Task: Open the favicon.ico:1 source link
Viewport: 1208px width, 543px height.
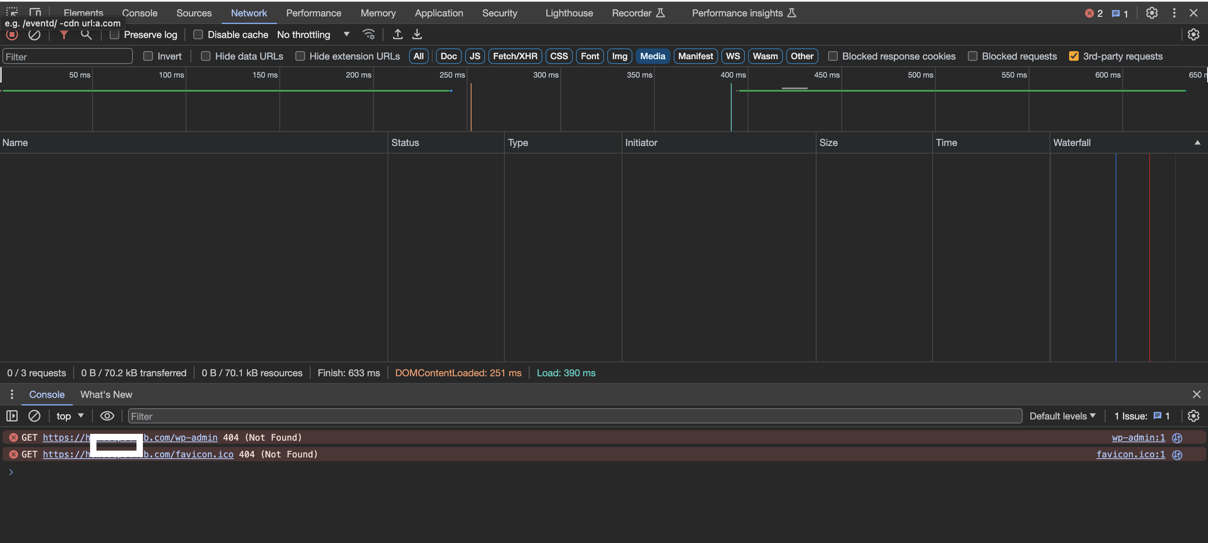Action: (1130, 454)
